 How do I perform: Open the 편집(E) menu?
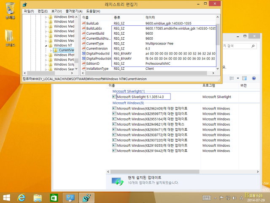pos(43,11)
